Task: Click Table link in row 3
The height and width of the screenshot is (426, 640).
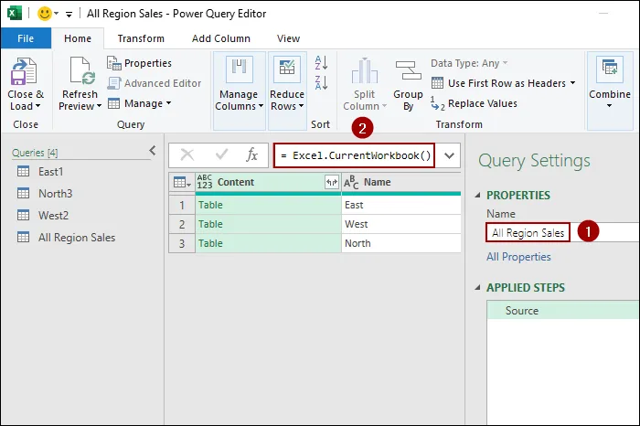Action: pyautogui.click(x=210, y=243)
